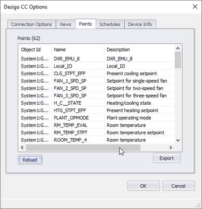Open the Views tab

click(x=65, y=24)
